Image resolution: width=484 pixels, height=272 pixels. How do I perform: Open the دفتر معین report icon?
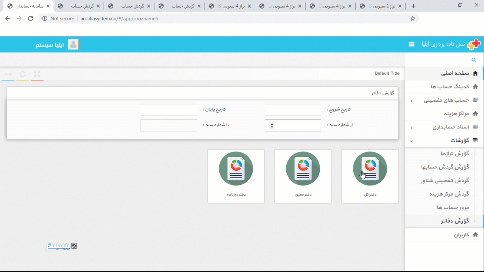point(303,168)
